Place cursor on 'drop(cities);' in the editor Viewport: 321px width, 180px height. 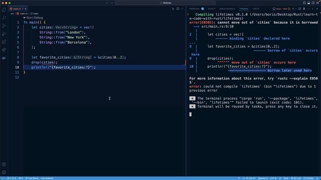tap(45, 62)
